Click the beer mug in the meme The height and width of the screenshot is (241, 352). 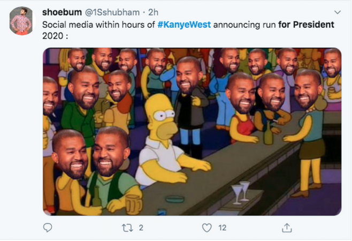pos(134,204)
